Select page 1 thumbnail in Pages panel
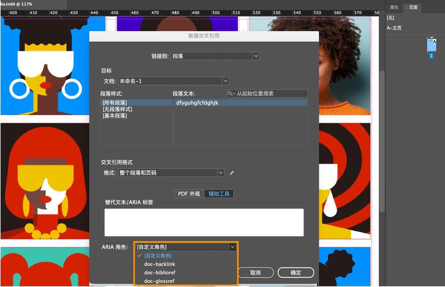445x287 pixels. [x=431, y=45]
